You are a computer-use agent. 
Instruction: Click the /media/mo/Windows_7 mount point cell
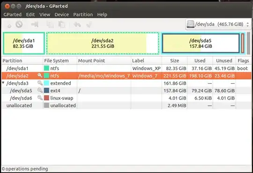(x=104, y=76)
